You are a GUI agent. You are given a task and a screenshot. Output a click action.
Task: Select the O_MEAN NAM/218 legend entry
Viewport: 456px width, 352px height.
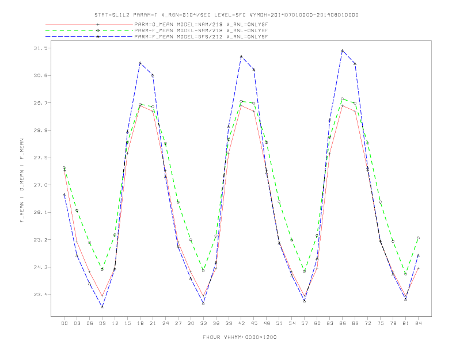pos(157,24)
